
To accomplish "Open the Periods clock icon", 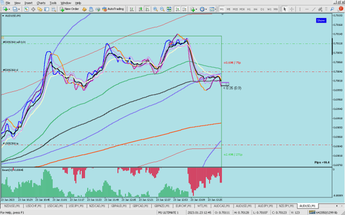I will click(x=202, y=9).
